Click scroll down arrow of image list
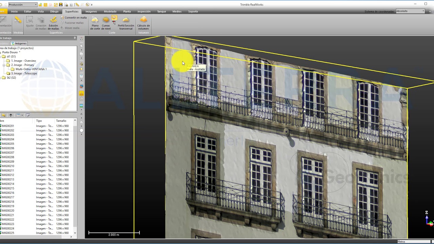The image size is (434, 244). [75, 233]
